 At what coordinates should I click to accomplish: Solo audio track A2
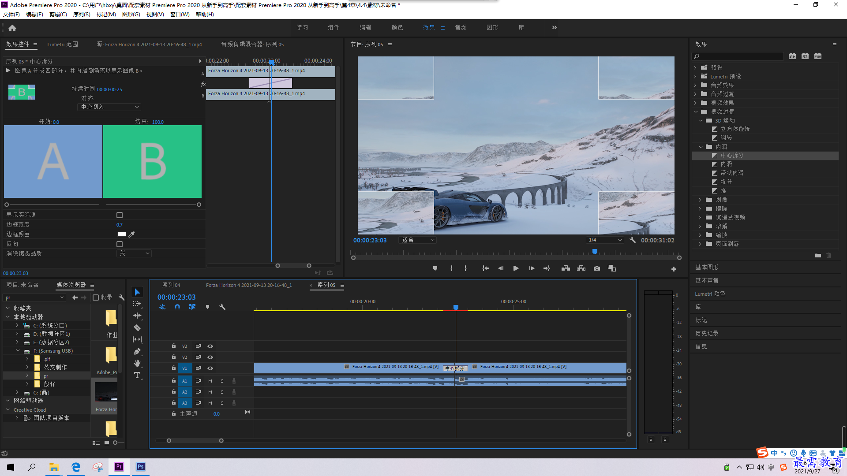(x=222, y=392)
